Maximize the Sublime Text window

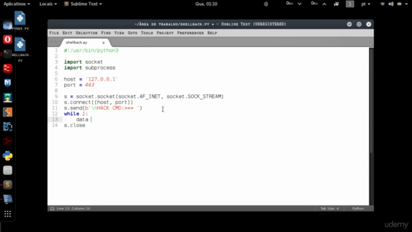[359, 24]
